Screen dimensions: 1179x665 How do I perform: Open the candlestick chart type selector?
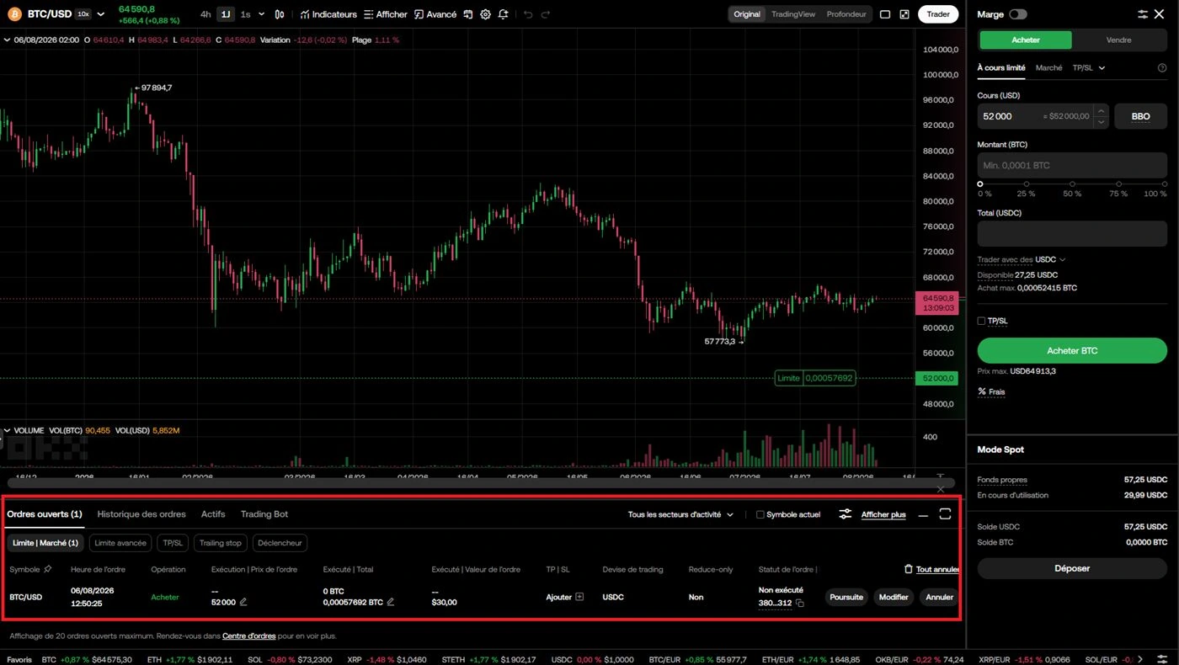coord(280,14)
